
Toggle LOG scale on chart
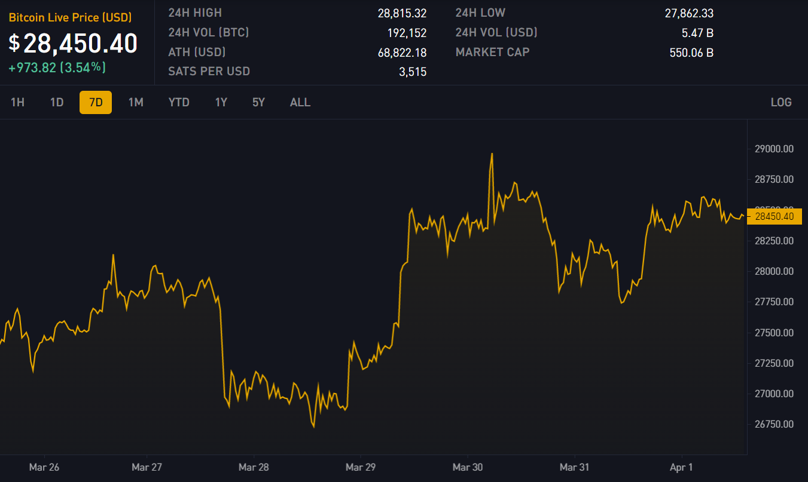[781, 102]
